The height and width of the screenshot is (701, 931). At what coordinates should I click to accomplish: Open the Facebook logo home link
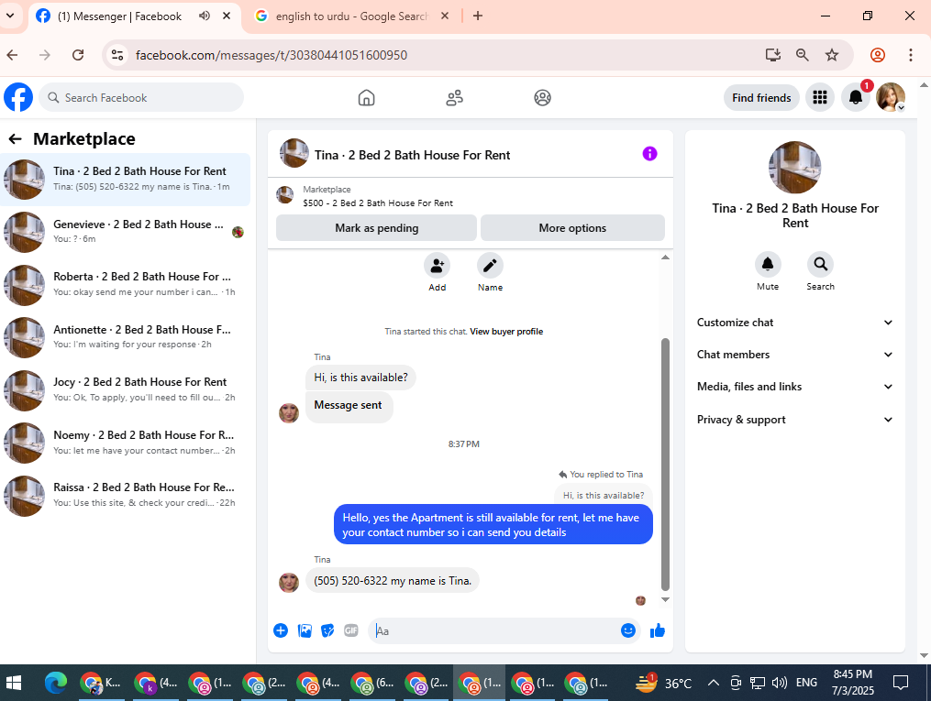pyautogui.click(x=18, y=97)
